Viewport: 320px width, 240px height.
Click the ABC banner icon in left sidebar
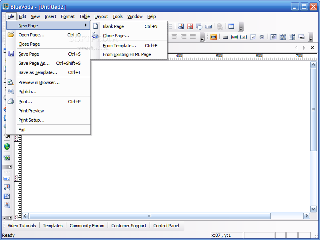7,178
